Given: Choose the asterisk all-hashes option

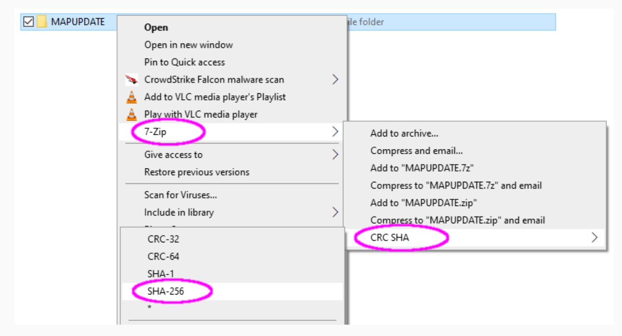Looking at the screenshot, I should pos(149,308).
